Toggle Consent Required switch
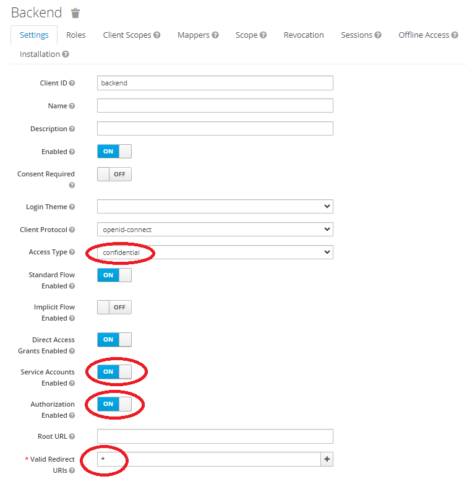Image resolution: width=467 pixels, height=479 pixels. click(114, 174)
